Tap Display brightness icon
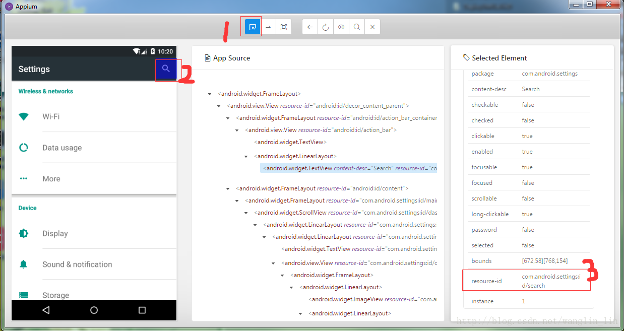624x331 pixels. tap(24, 233)
